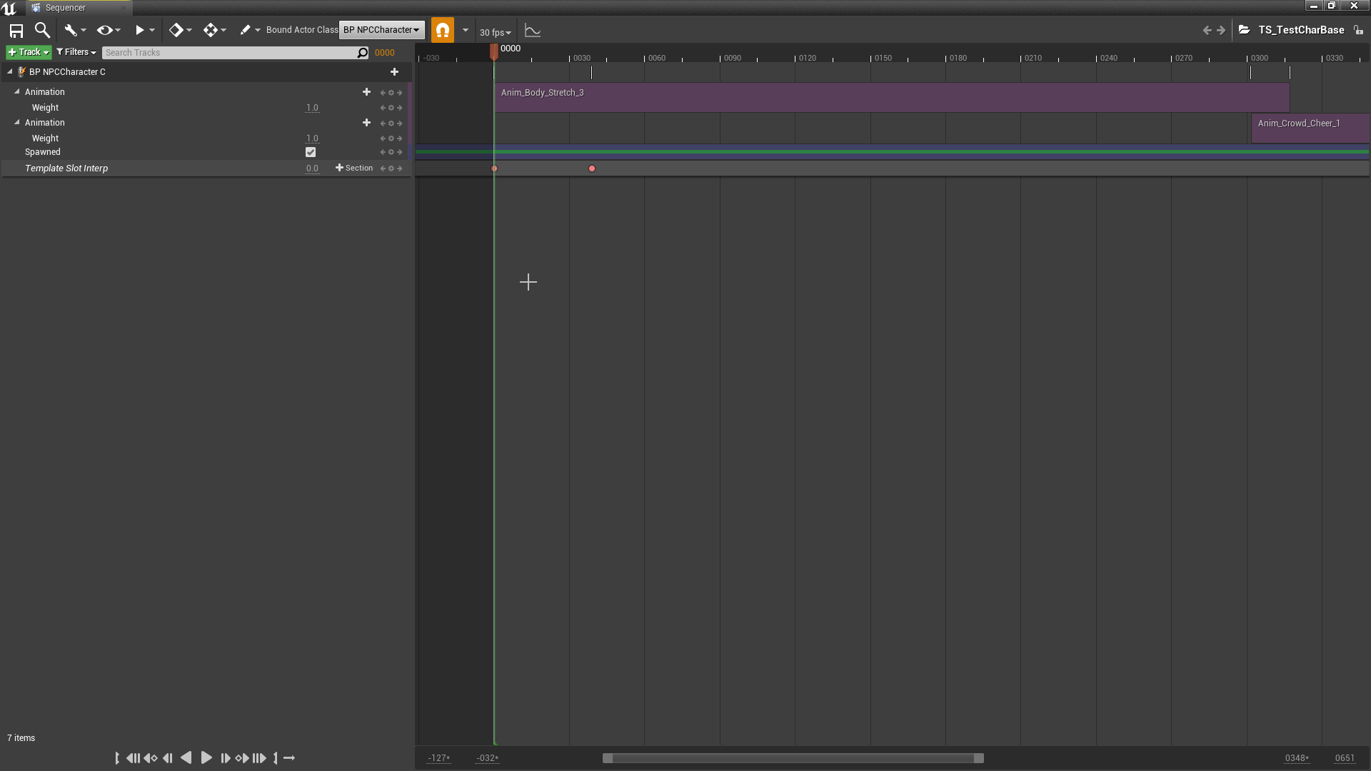The height and width of the screenshot is (771, 1371).
Task: Open keyframe options diamond icon
Action: tap(176, 30)
